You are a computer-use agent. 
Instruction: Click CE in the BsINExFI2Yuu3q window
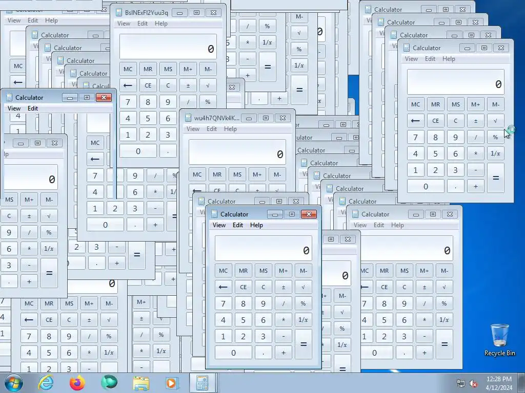coord(148,85)
